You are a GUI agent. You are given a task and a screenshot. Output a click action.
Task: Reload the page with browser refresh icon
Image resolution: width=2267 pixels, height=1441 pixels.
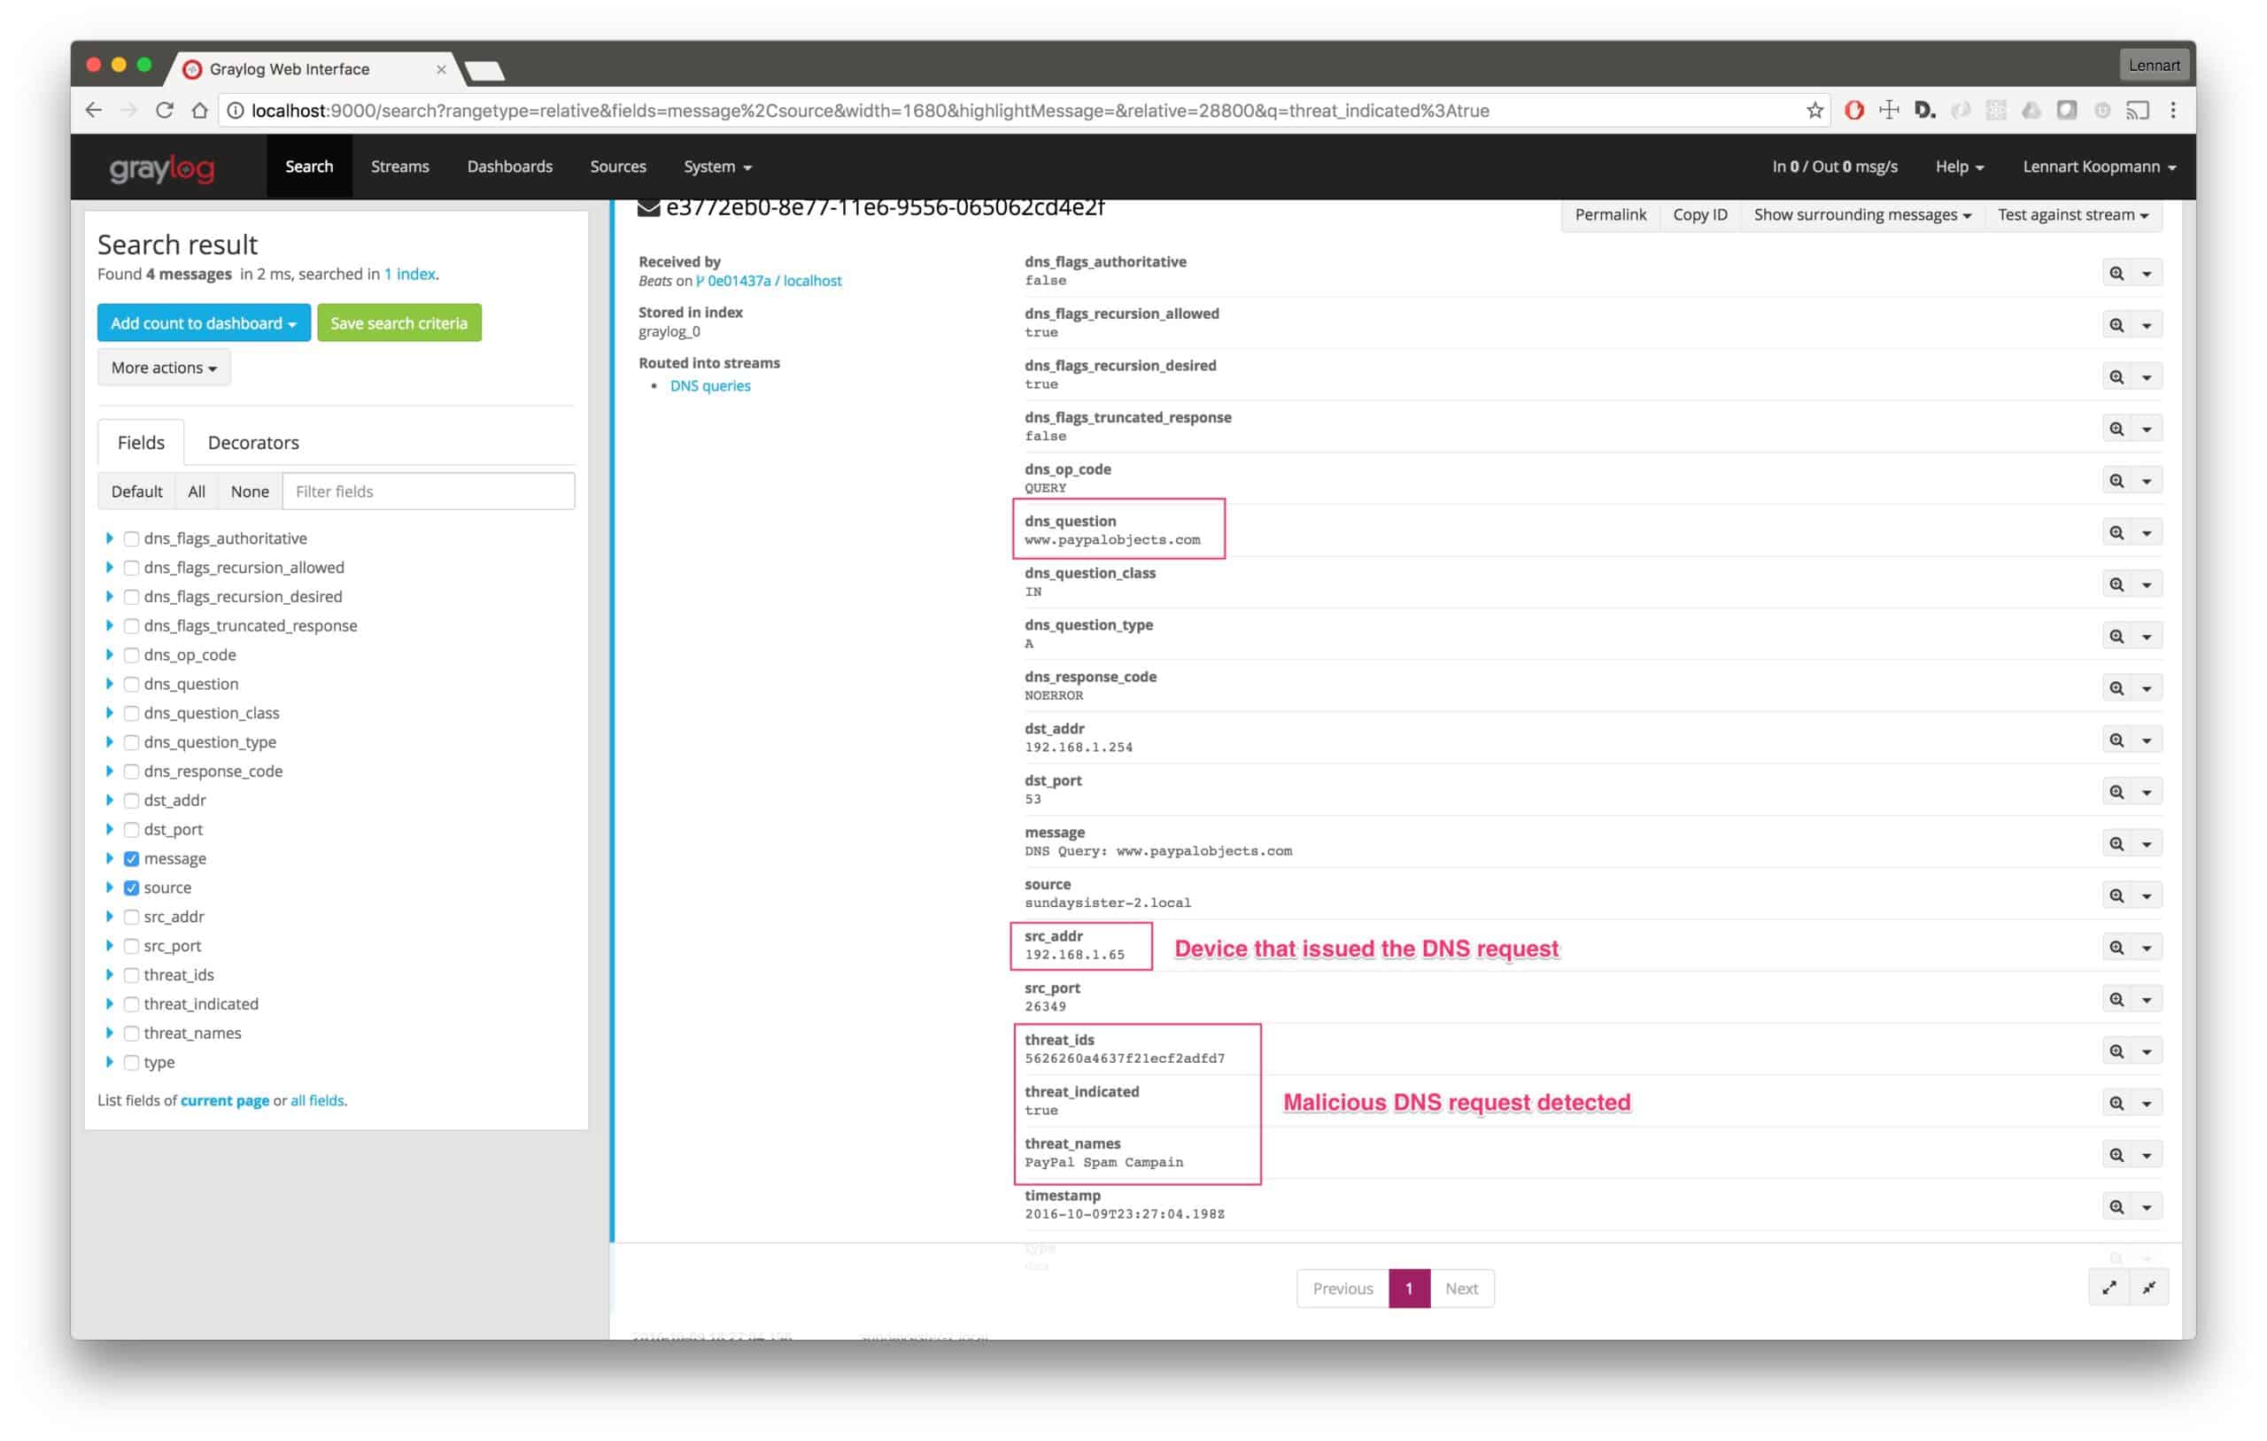[x=164, y=110]
